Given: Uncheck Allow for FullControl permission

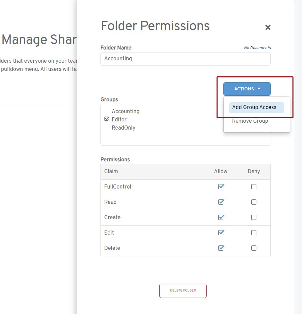Looking at the screenshot, I should point(221,187).
